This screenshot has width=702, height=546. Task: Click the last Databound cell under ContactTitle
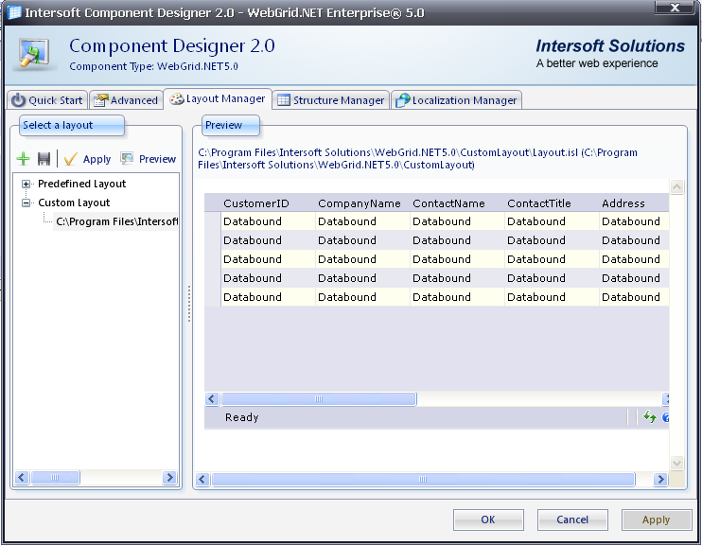[x=552, y=297]
